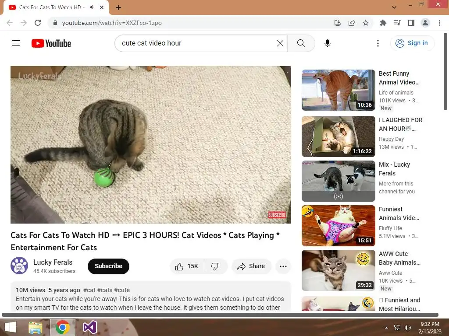Open more actions ellipsis under video
Image resolution: width=449 pixels, height=336 pixels.
(283, 266)
